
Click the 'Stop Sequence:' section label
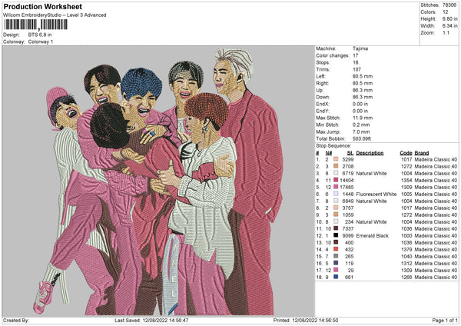pos(333,145)
